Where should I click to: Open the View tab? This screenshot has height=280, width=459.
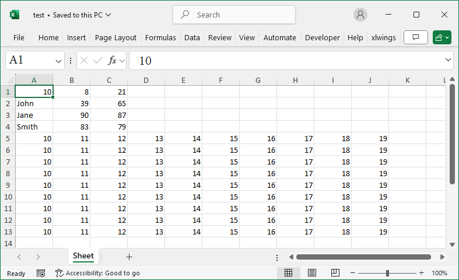pos(247,38)
